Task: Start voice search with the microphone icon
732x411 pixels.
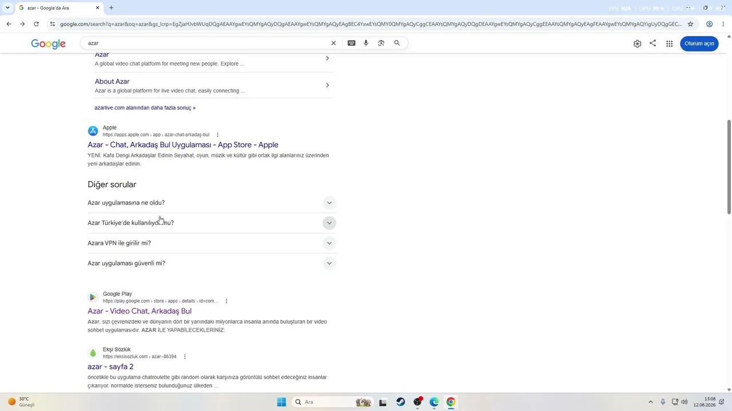Action: tap(366, 43)
